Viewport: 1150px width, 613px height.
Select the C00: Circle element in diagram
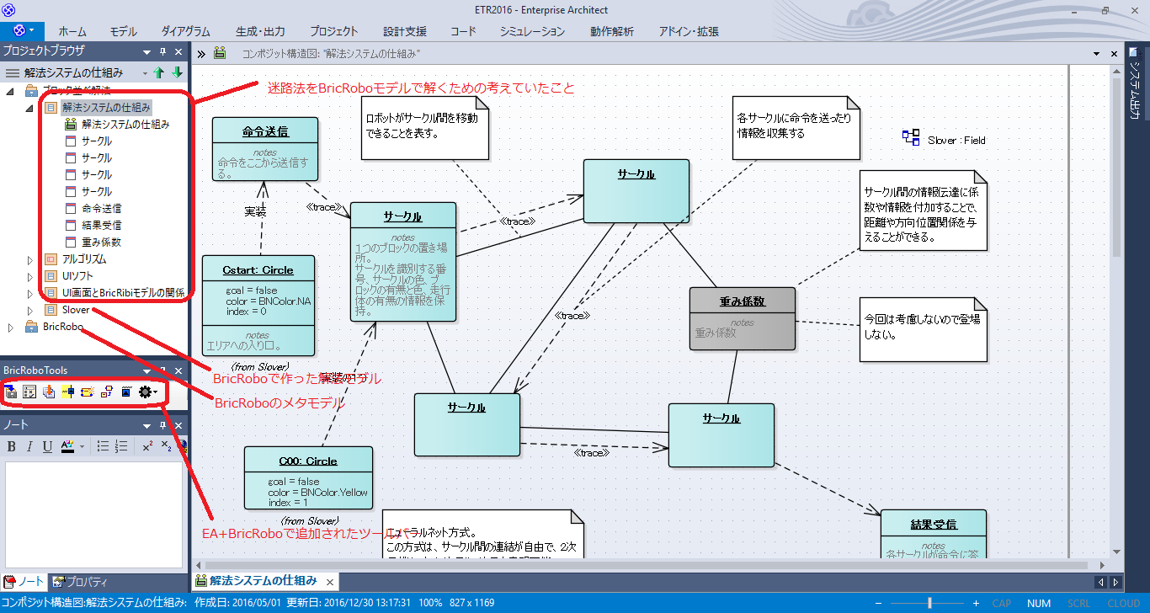[308, 477]
